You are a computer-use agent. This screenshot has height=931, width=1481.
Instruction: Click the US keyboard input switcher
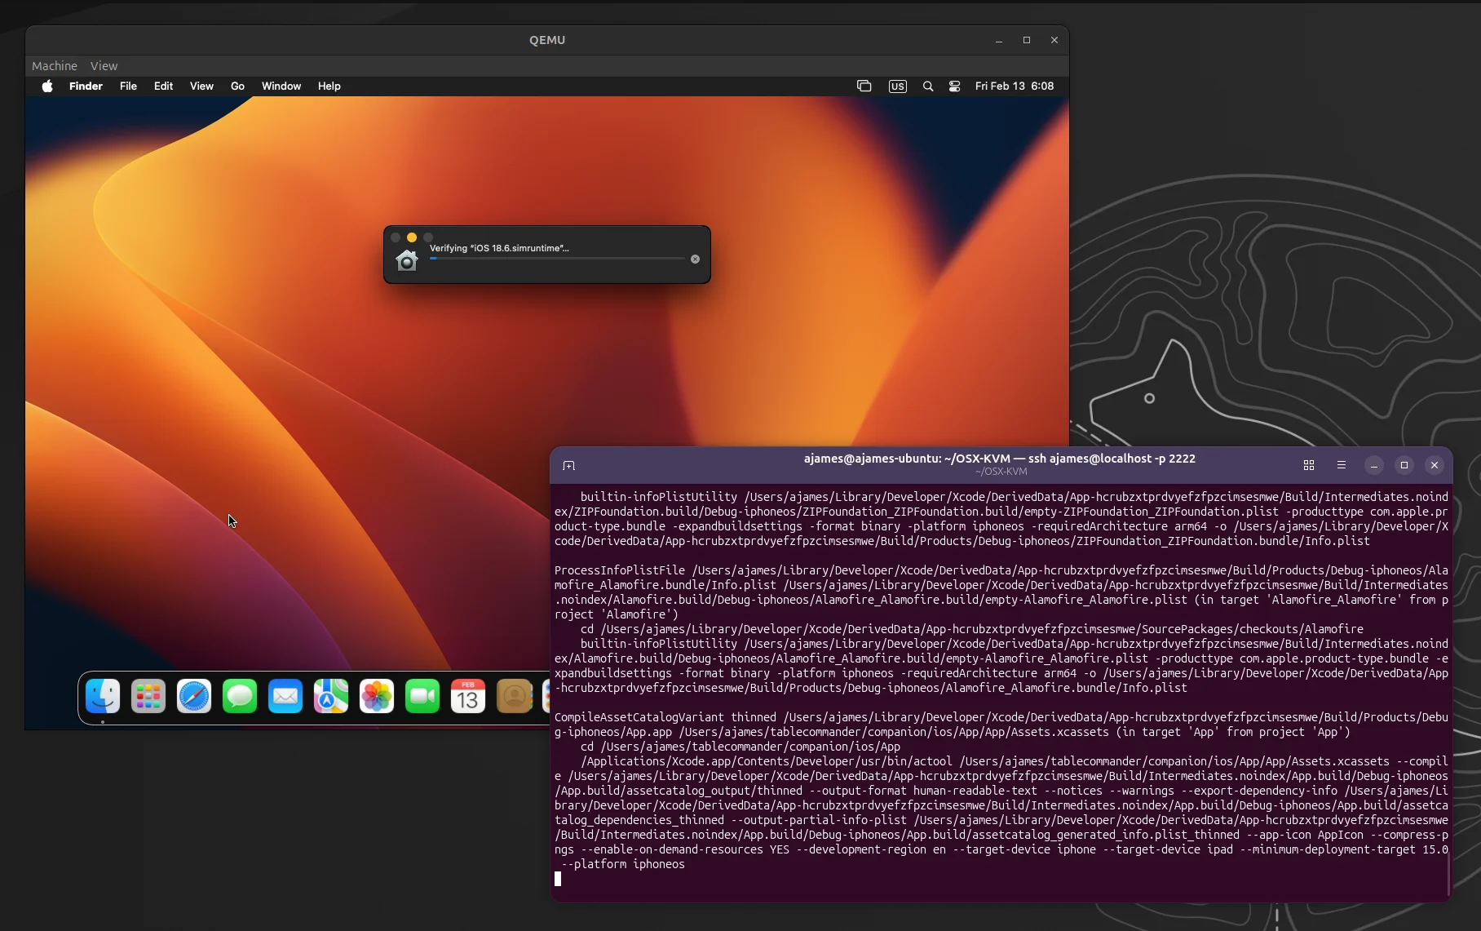897,86
